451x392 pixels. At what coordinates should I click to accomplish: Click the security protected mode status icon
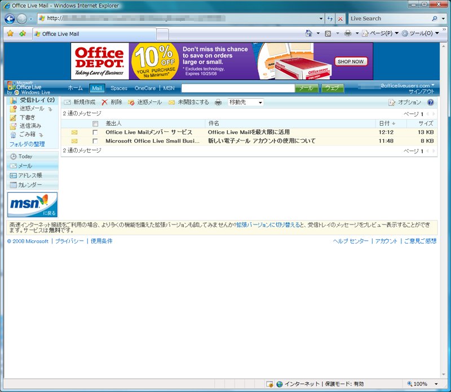pyautogui.click(x=269, y=384)
